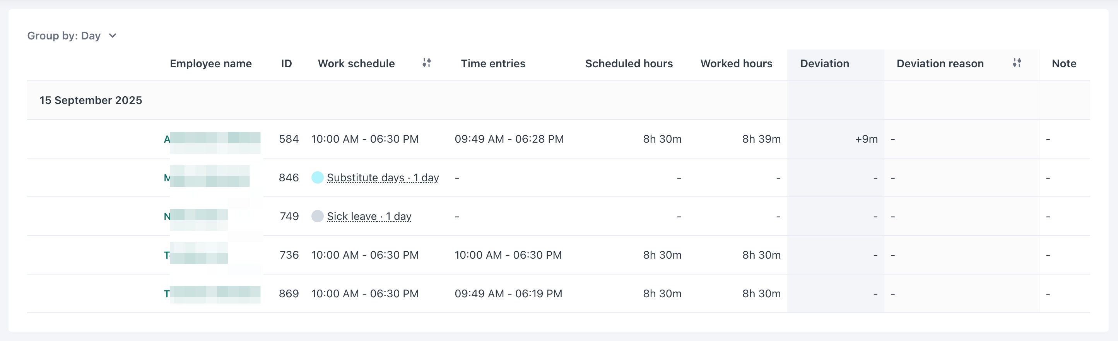Click the Substitute days cyan color dot

pyautogui.click(x=317, y=177)
